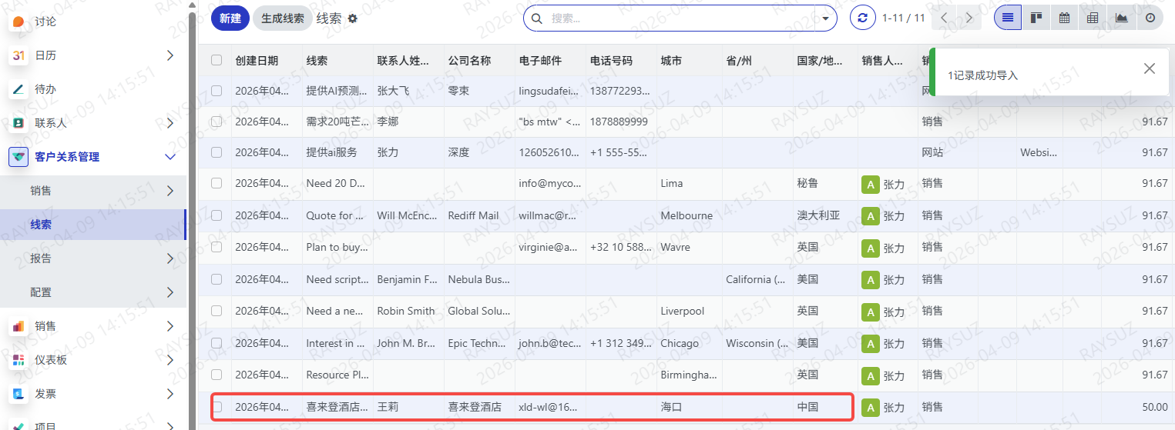1175x430 pixels.
Task: Click the California state cell
Action: pyautogui.click(x=757, y=280)
